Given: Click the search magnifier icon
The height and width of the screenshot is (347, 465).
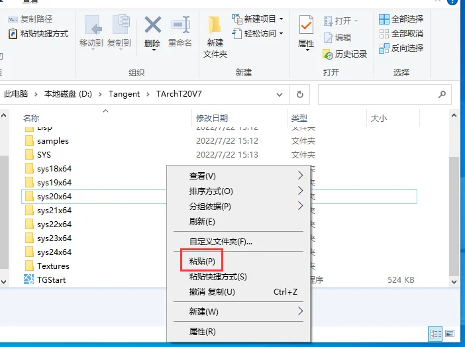Looking at the screenshot, I should pos(442,94).
